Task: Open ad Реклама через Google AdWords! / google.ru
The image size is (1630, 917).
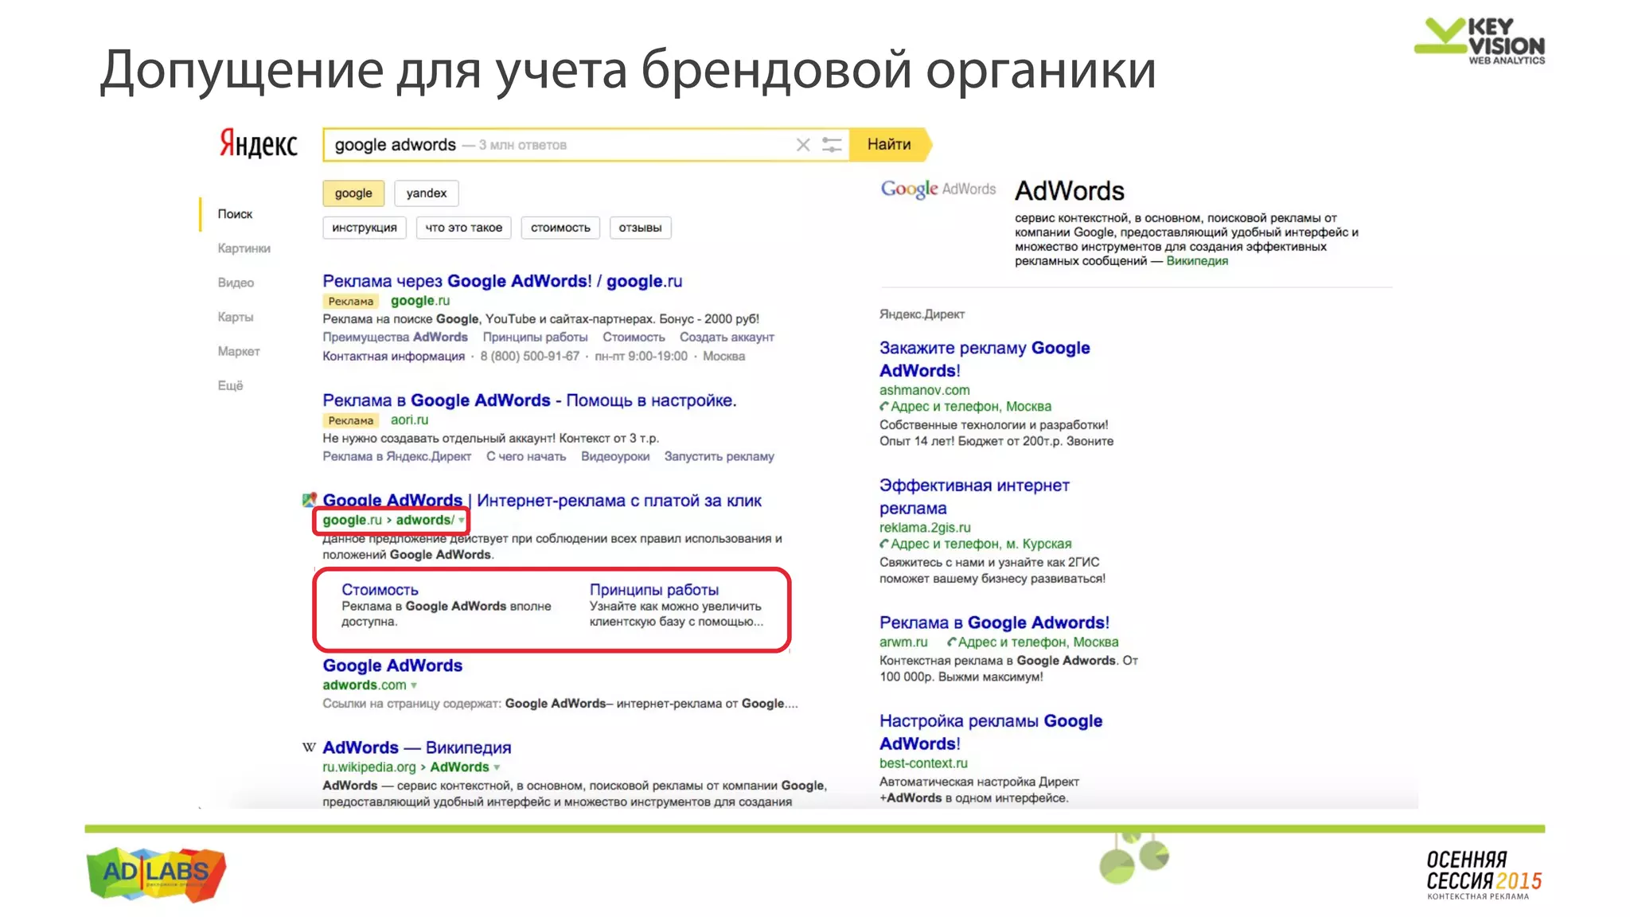Action: pos(502,281)
